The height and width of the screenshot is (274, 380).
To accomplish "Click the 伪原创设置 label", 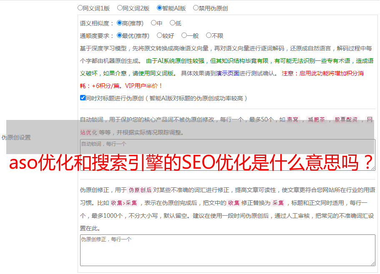I will pos(16,137).
